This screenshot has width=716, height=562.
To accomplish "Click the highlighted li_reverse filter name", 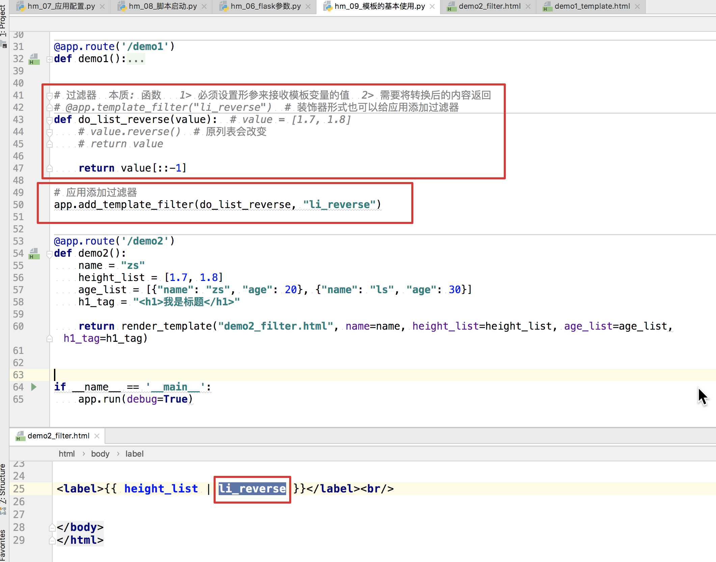I will [x=252, y=489].
